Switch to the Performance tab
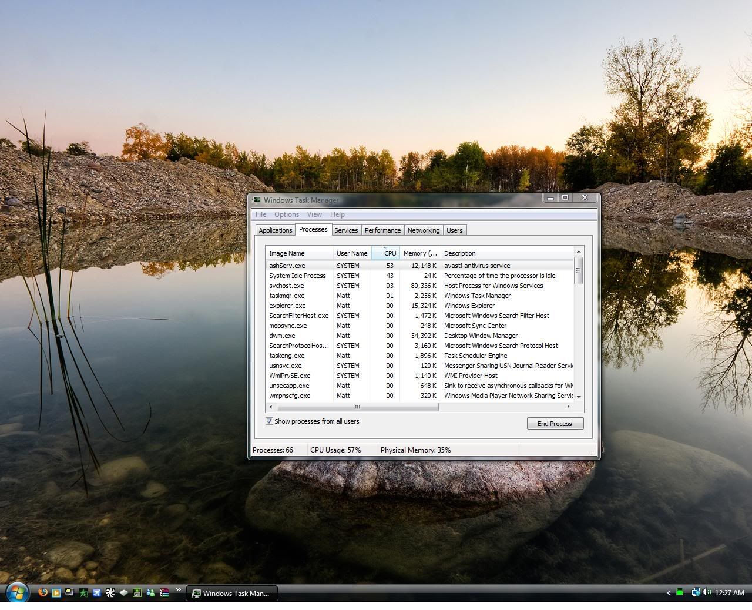This screenshot has height=610, width=752. pos(382,230)
